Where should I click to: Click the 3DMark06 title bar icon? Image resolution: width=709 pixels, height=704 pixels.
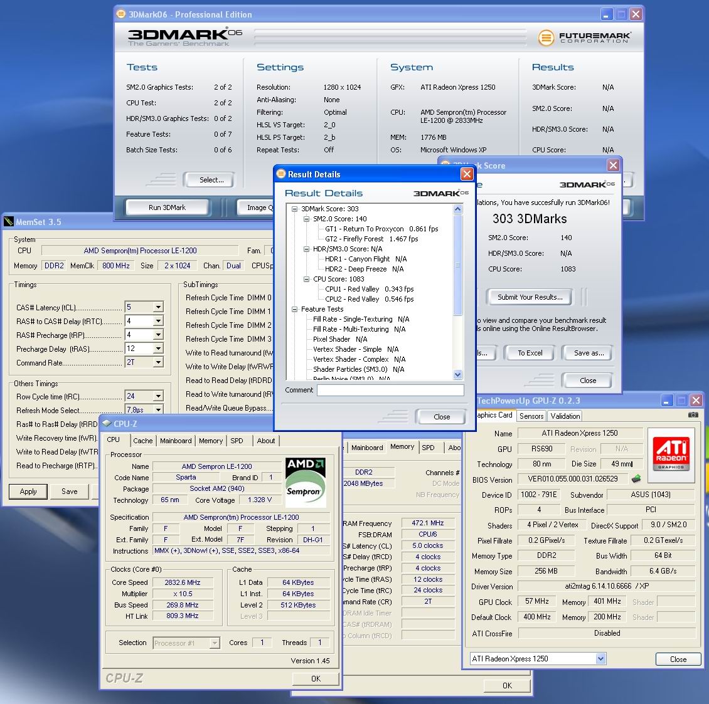[x=121, y=14]
